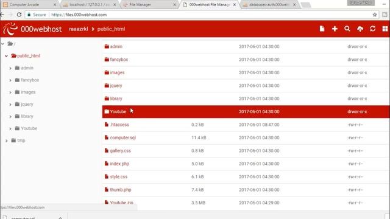This screenshot has width=390, height=219.
Task: Click 2017-06-01 08:47:00 date of .htaccess
Action: pyautogui.click(x=259, y=125)
